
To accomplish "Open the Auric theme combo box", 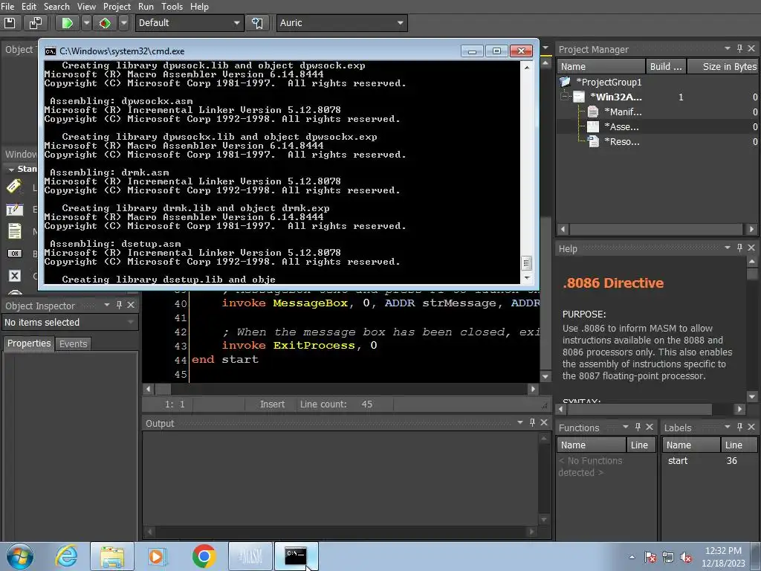I will coord(342,23).
